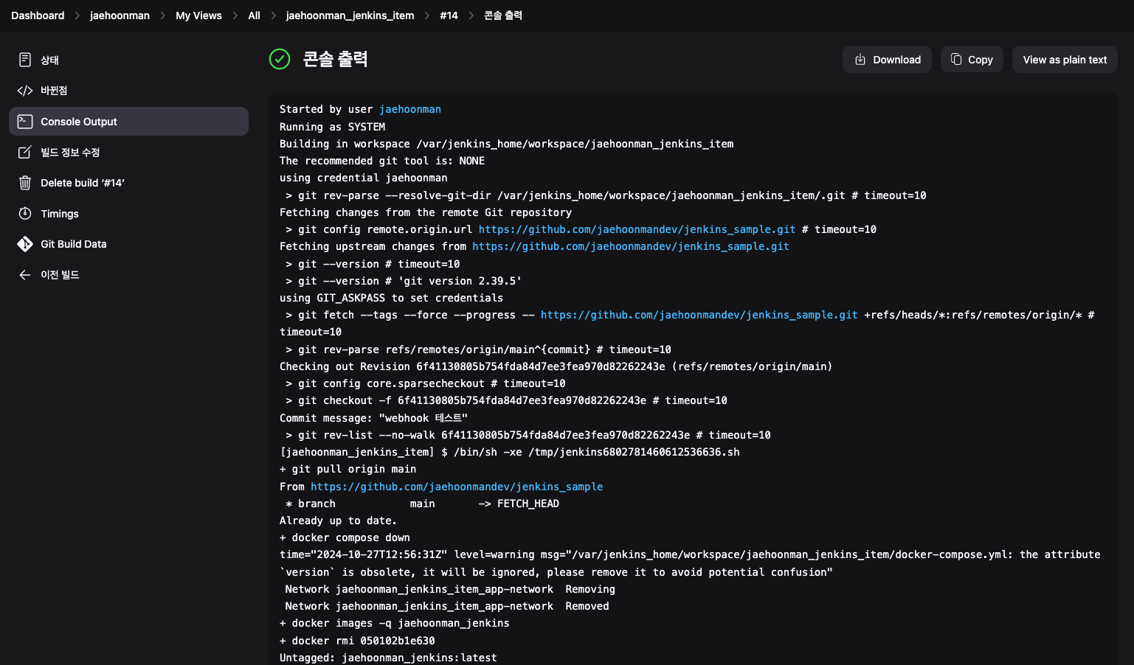Expand chevron after All breadcrumb
Image resolution: width=1134 pixels, height=665 pixels.
(x=273, y=15)
